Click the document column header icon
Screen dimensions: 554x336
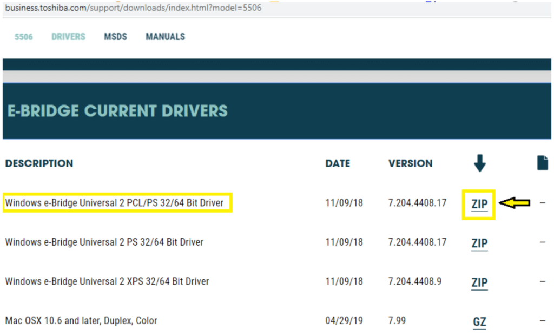(x=542, y=163)
